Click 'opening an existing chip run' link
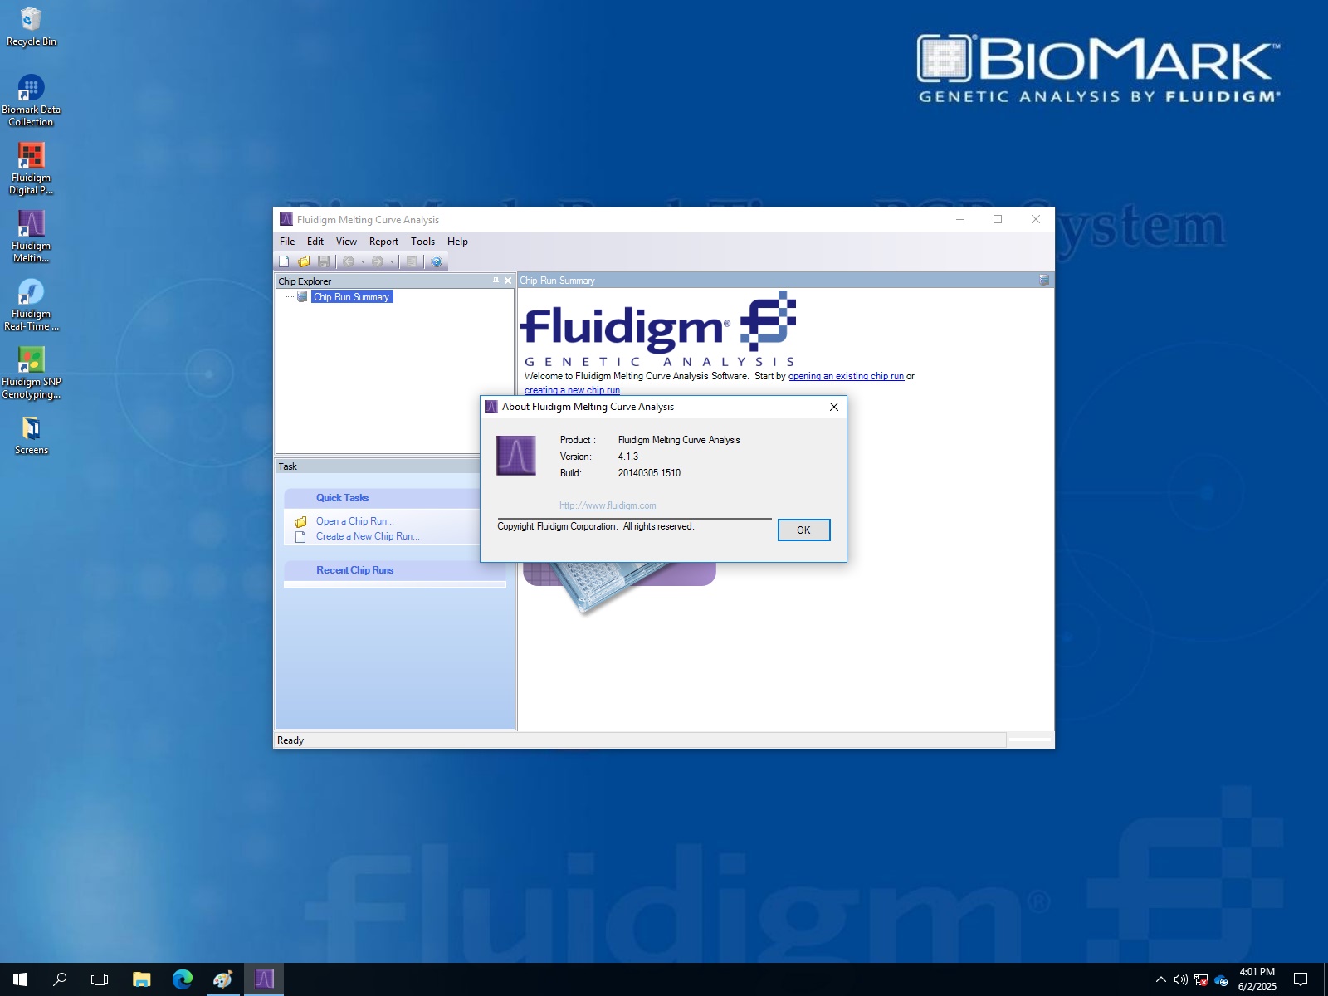 [x=846, y=376]
